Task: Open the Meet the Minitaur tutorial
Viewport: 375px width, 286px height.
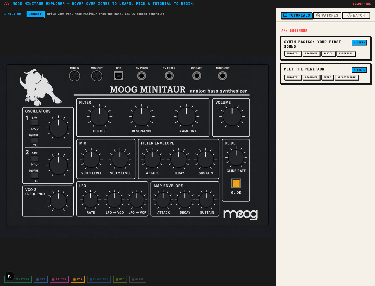Action: (x=325, y=74)
